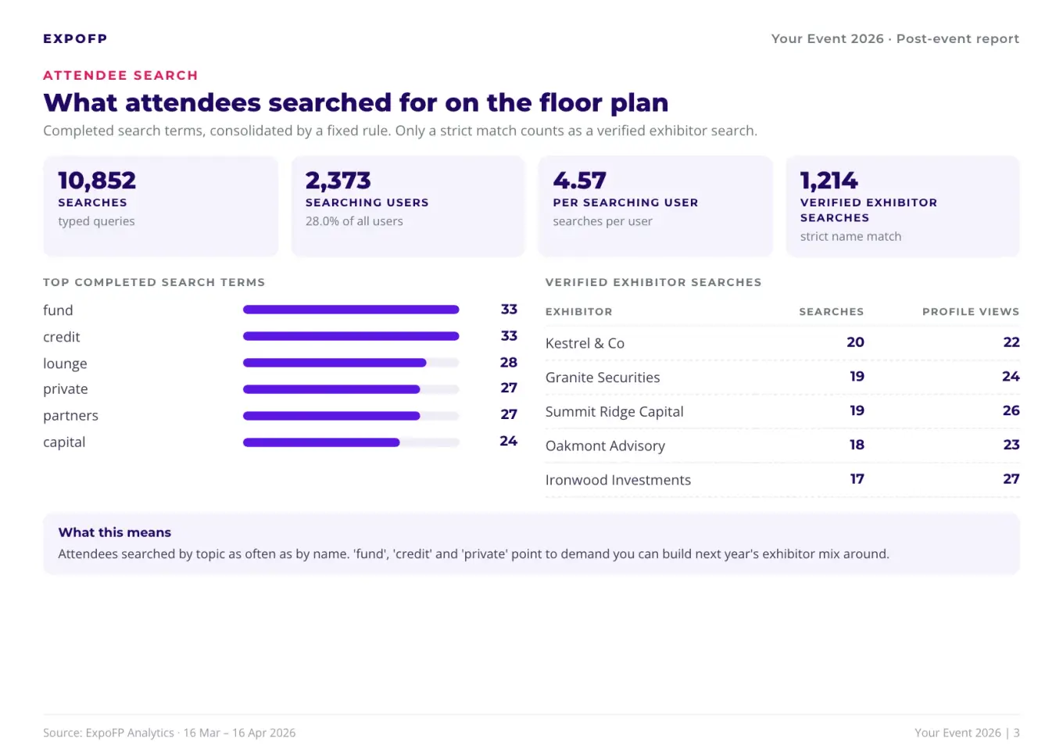
Task: Click Summit Ridge Capital profile views 26
Action: (x=1011, y=410)
